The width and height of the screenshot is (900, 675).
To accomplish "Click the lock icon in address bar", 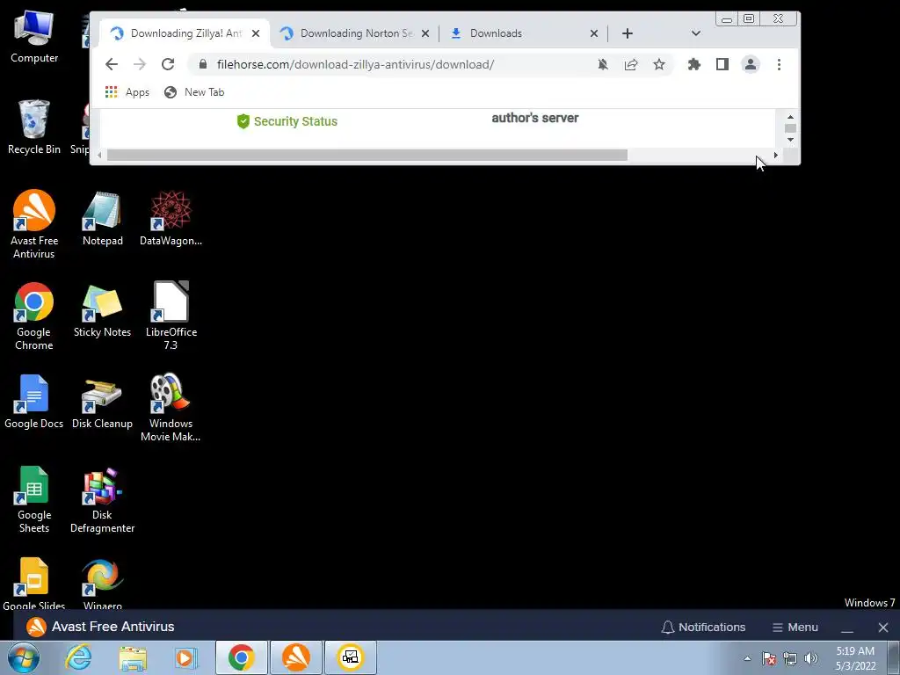I will pyautogui.click(x=203, y=64).
